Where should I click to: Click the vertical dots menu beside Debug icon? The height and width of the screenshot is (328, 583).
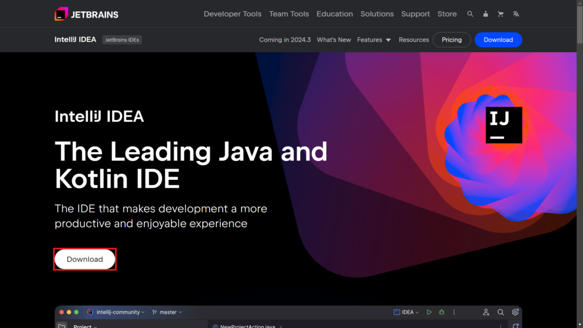(x=454, y=313)
